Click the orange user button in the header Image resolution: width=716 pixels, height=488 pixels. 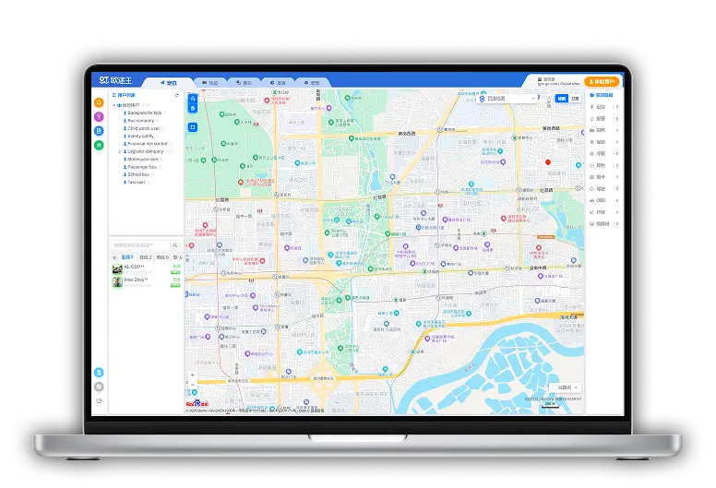[602, 81]
